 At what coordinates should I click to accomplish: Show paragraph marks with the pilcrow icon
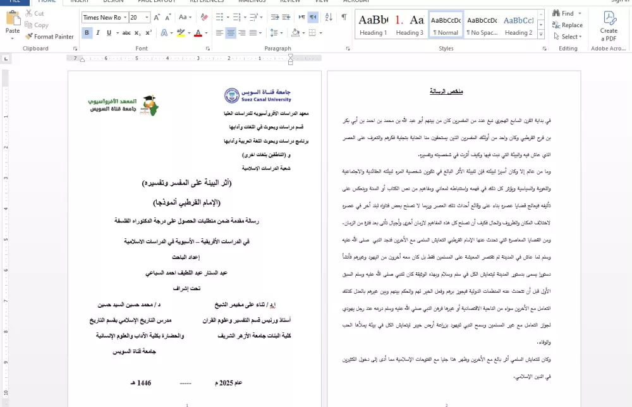pos(344,18)
